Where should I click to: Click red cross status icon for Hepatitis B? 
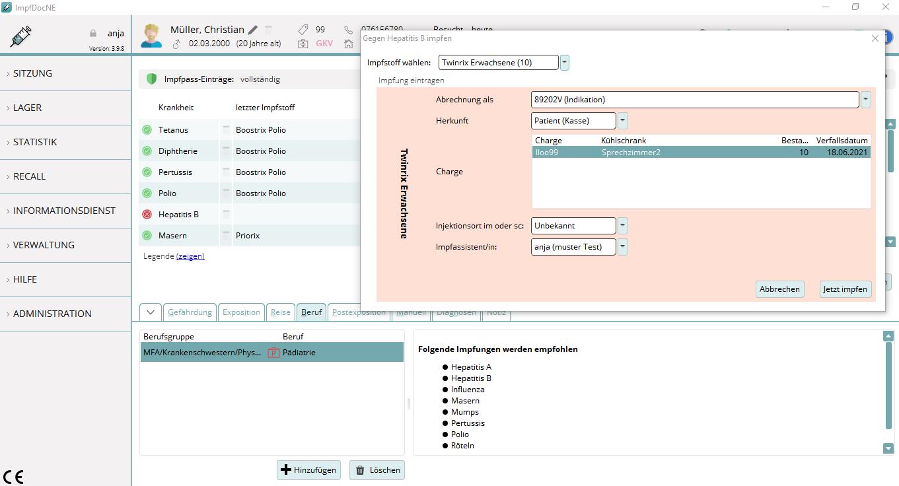(x=147, y=215)
